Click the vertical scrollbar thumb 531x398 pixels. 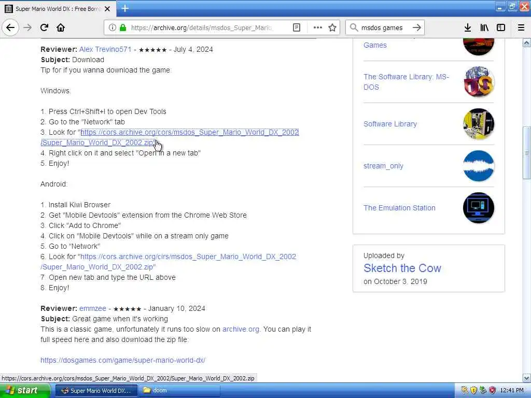click(527, 153)
